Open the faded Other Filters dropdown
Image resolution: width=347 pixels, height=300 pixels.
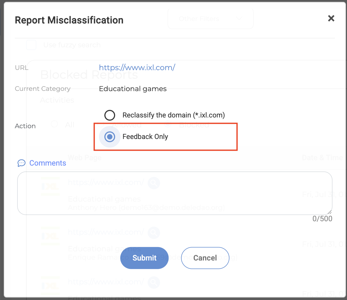[x=211, y=19]
